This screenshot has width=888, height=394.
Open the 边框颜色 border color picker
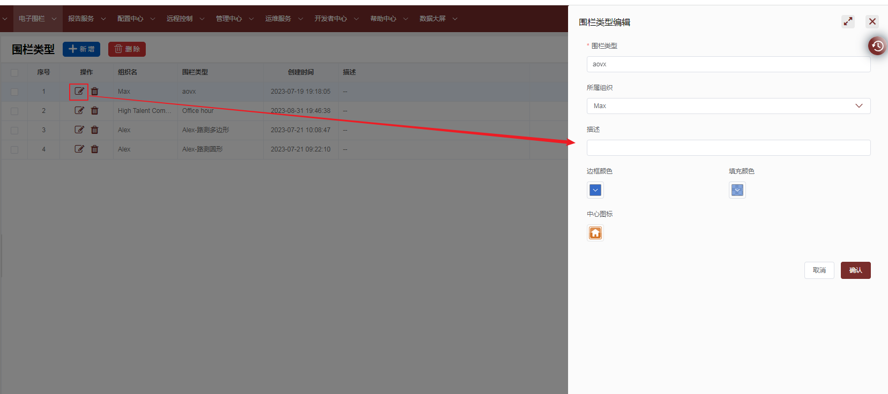coord(595,190)
